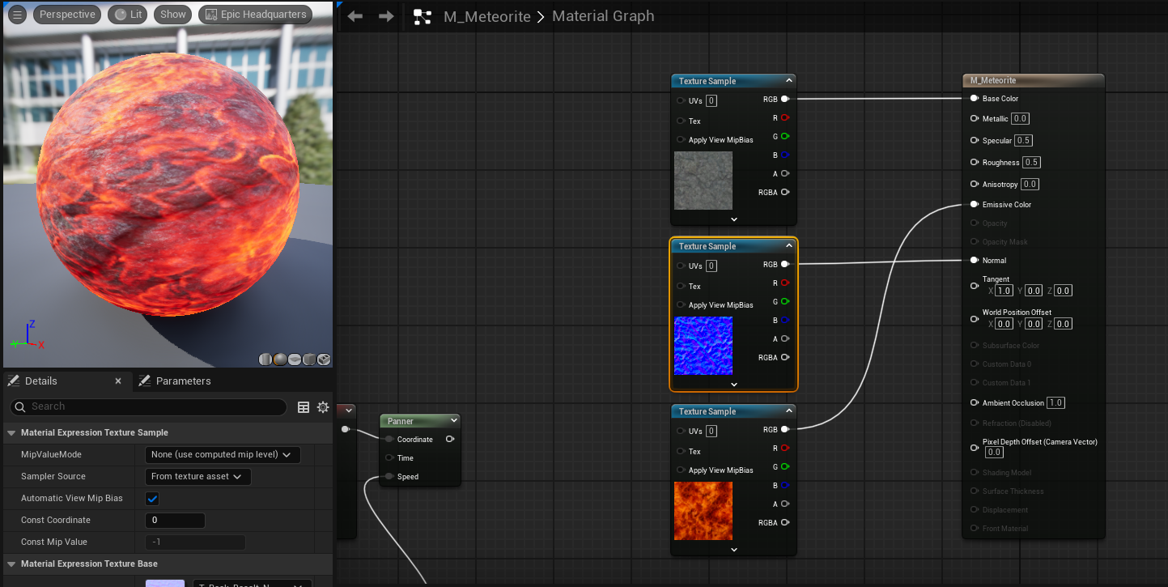Open the MipValueMode dropdown
Viewport: 1168px width, 587px height.
(223, 455)
